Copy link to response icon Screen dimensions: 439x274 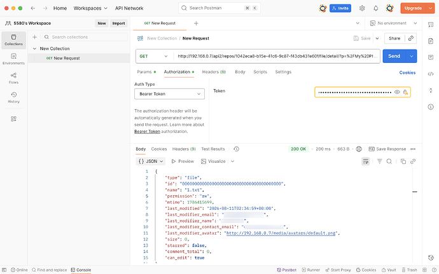tap(413, 161)
